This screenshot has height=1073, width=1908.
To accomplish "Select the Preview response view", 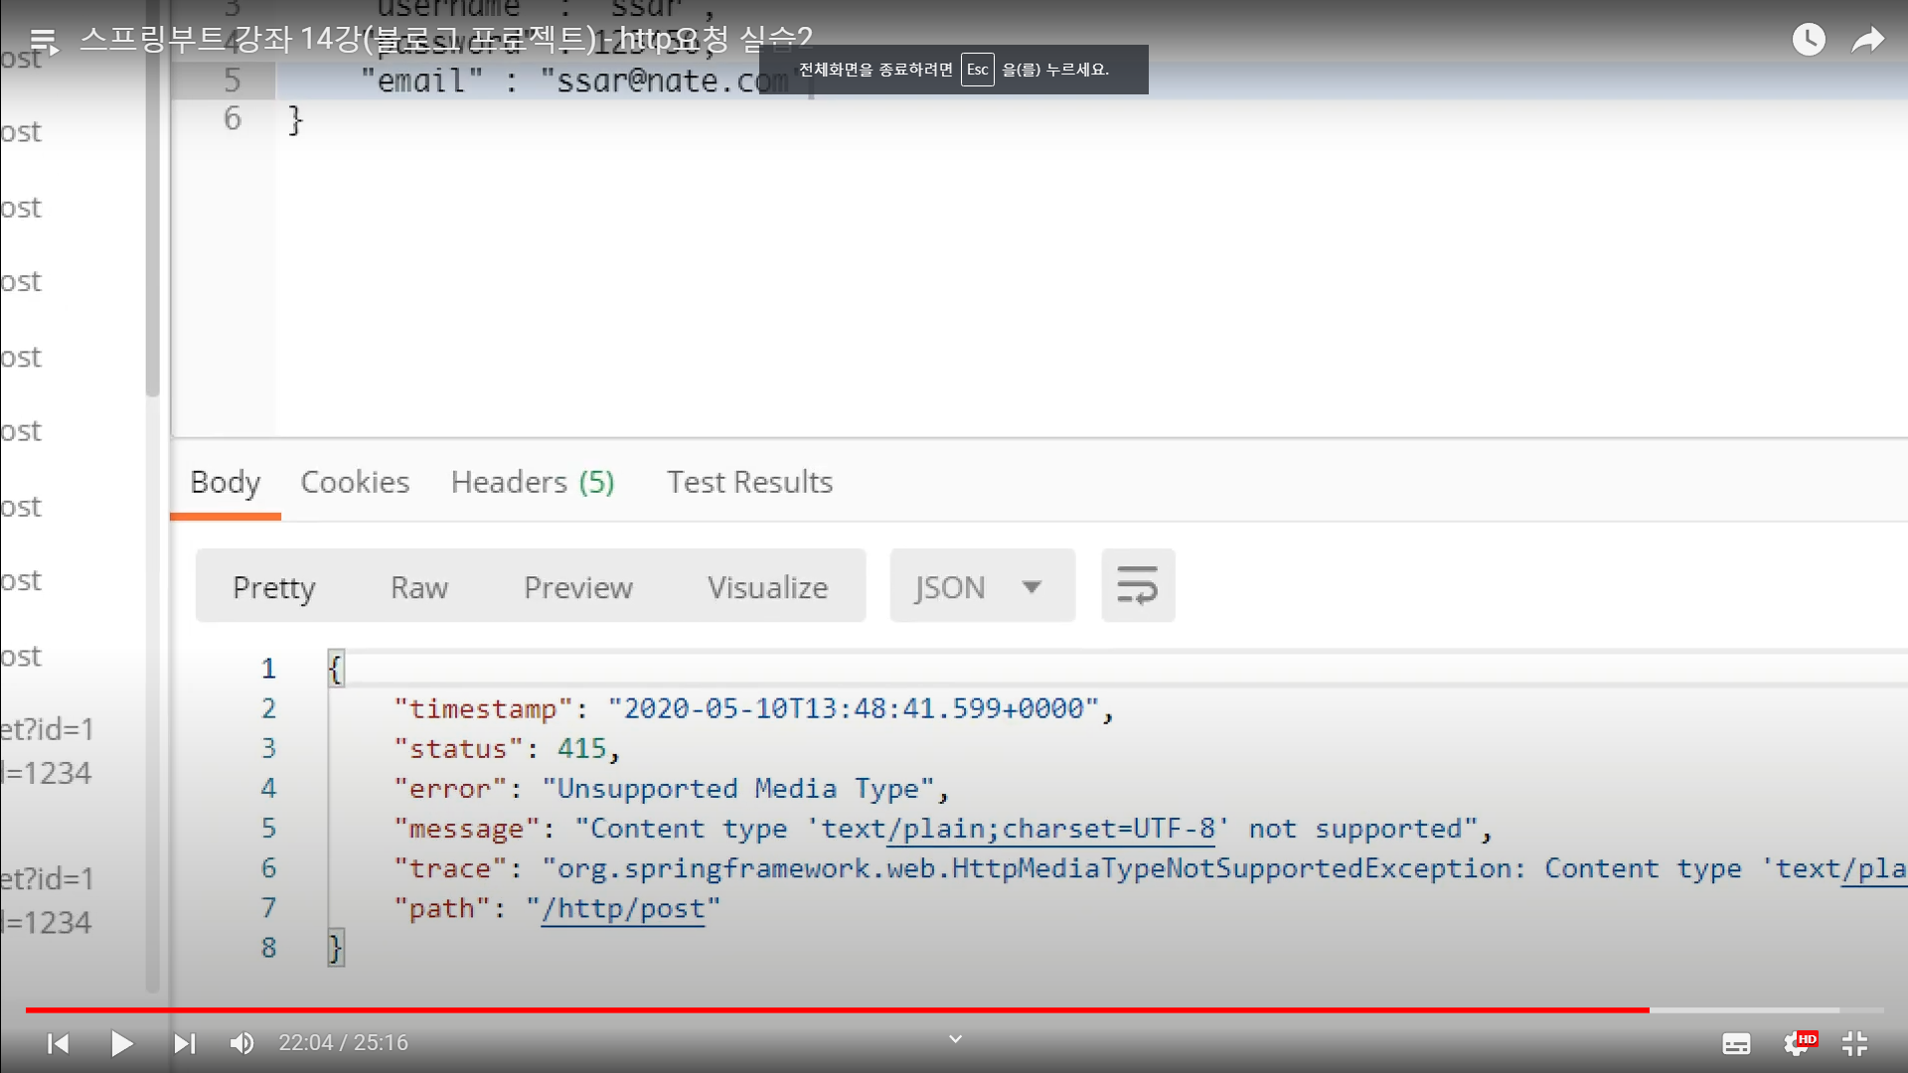I will click(x=577, y=587).
